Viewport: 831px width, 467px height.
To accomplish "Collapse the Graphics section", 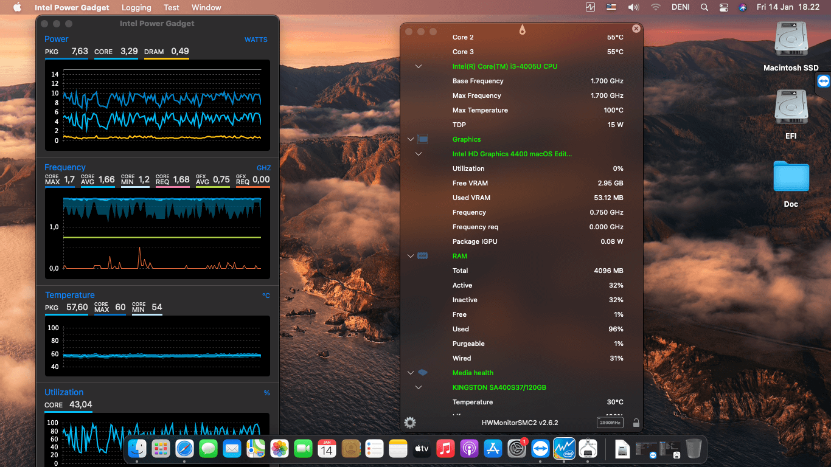I will click(411, 139).
